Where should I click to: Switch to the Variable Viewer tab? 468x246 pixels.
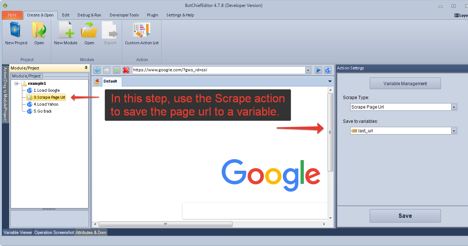(18, 232)
